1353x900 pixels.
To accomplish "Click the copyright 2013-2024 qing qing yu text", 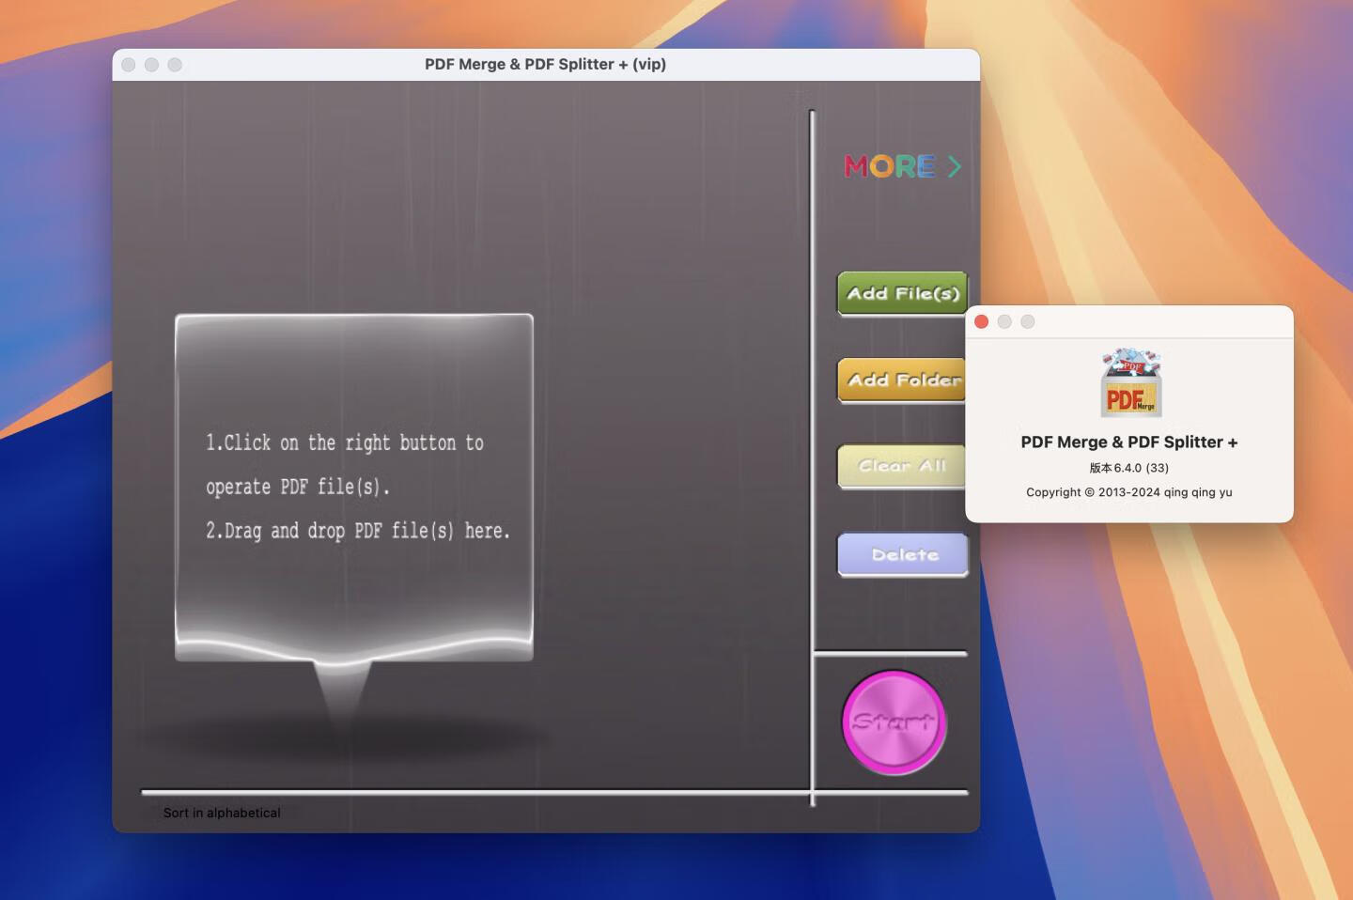I will (x=1129, y=492).
